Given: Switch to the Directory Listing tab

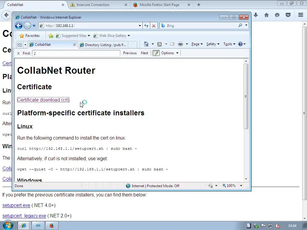Looking at the screenshot, I should pyautogui.click(x=103, y=45).
